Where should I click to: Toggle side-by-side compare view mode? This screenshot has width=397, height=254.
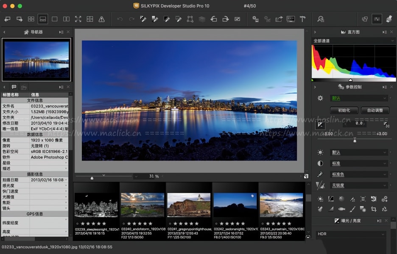(x=66, y=19)
